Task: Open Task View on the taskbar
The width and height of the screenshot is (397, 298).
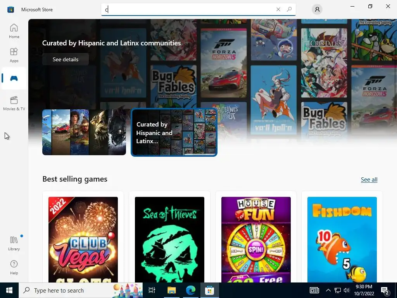Action: point(152,290)
